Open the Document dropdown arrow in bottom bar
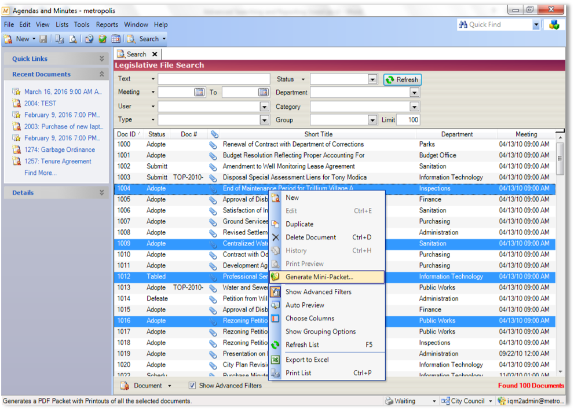This screenshot has width=574, height=410. tap(170, 386)
